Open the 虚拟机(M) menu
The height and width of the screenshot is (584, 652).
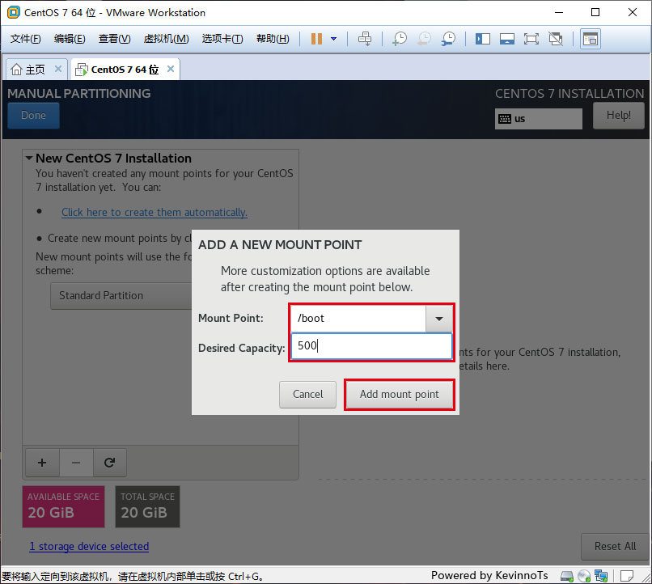tap(166, 39)
